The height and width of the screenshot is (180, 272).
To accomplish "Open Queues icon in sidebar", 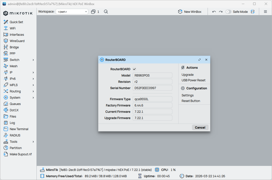I will point(6,104).
